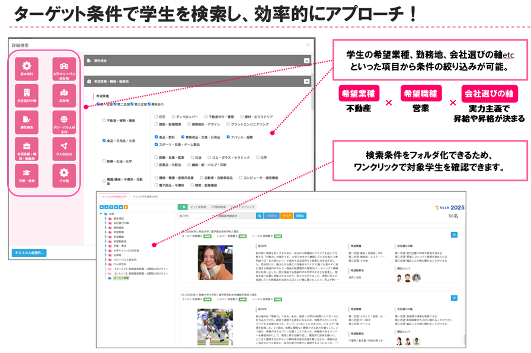The width and height of the screenshot is (531, 353).
Task: Check the 不動産・建築・建設 category checkbox
Action: [104, 120]
